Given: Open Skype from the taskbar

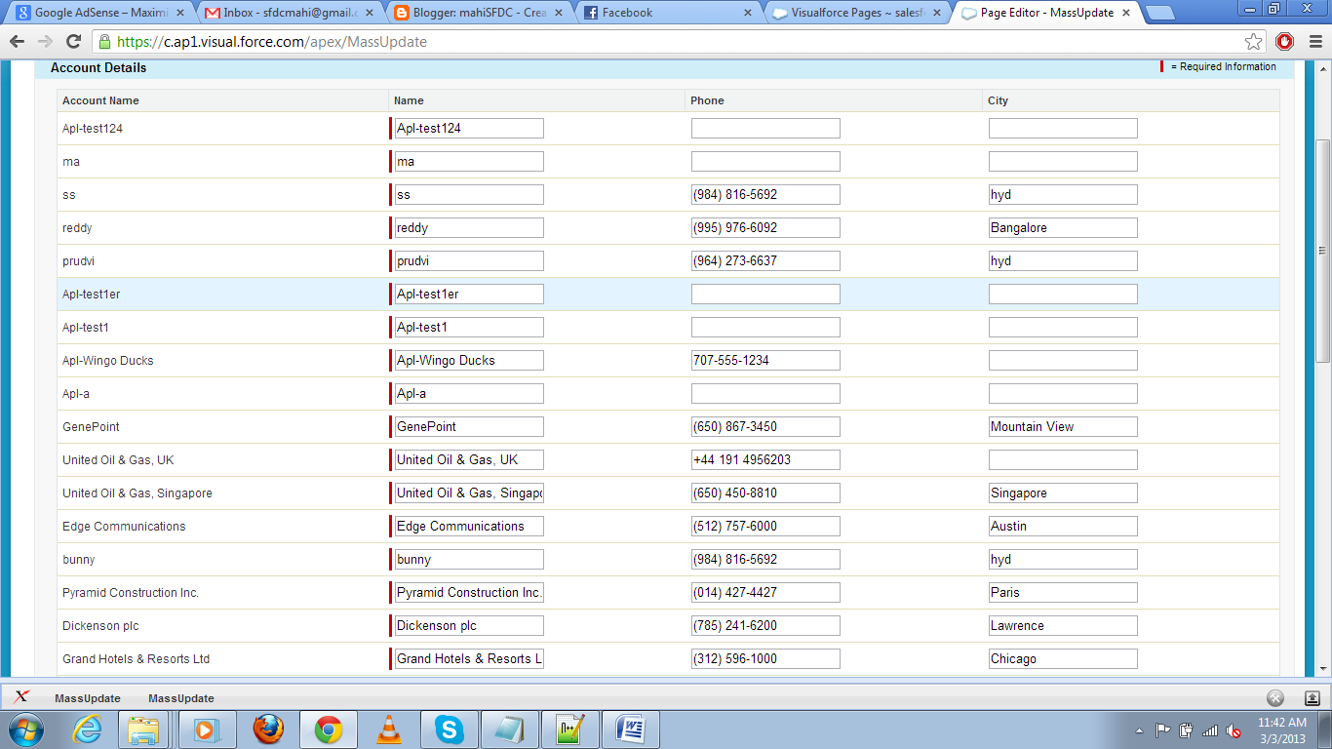Looking at the screenshot, I should [450, 729].
